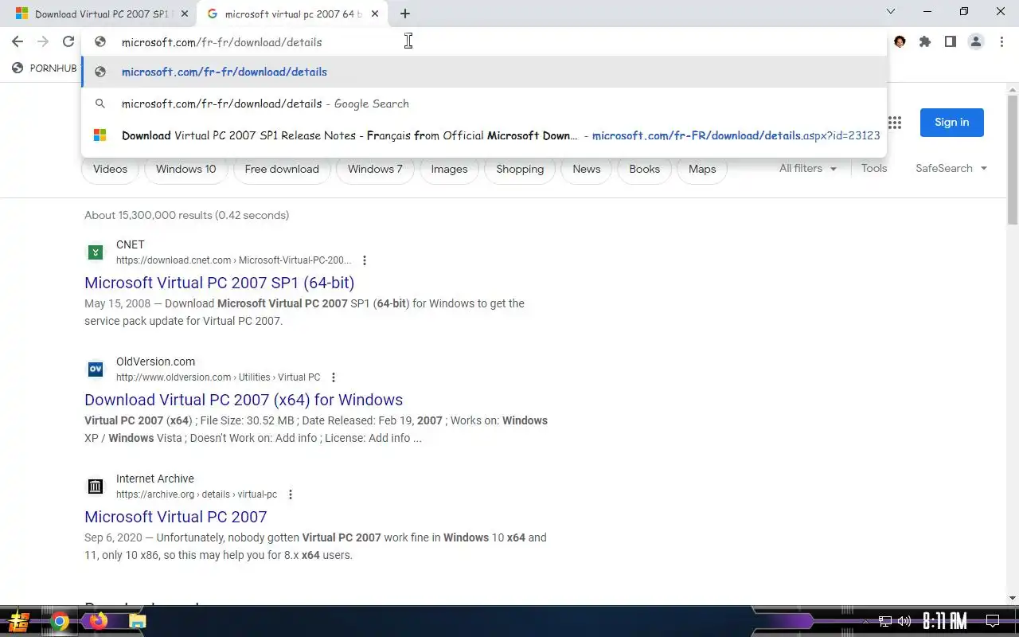Open the Chrome profile avatar icon
Screen dimensions: 1019x637
pyautogui.click(x=976, y=41)
